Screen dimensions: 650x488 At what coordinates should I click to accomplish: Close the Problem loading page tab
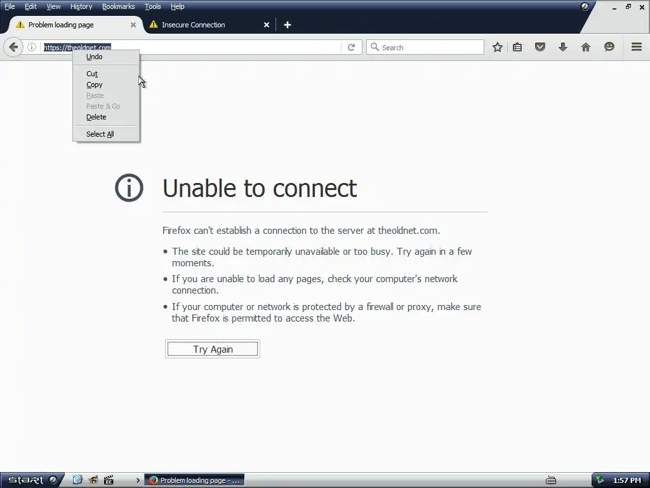click(x=133, y=25)
